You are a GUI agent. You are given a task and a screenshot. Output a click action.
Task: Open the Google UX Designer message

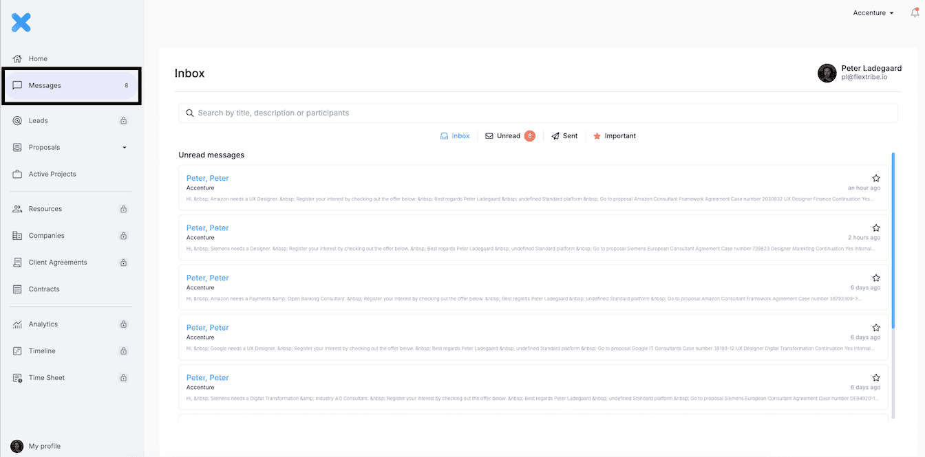pyautogui.click(x=533, y=337)
